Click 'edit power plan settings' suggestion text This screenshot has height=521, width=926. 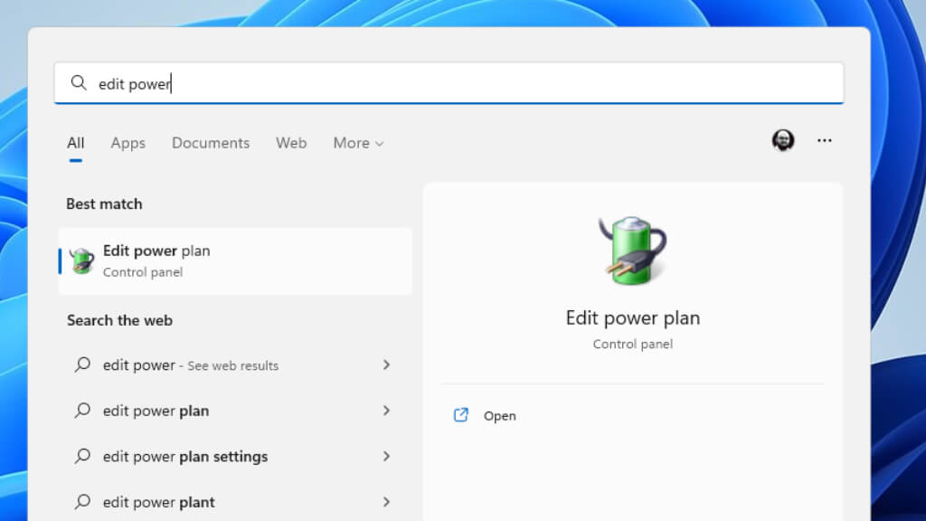point(185,457)
